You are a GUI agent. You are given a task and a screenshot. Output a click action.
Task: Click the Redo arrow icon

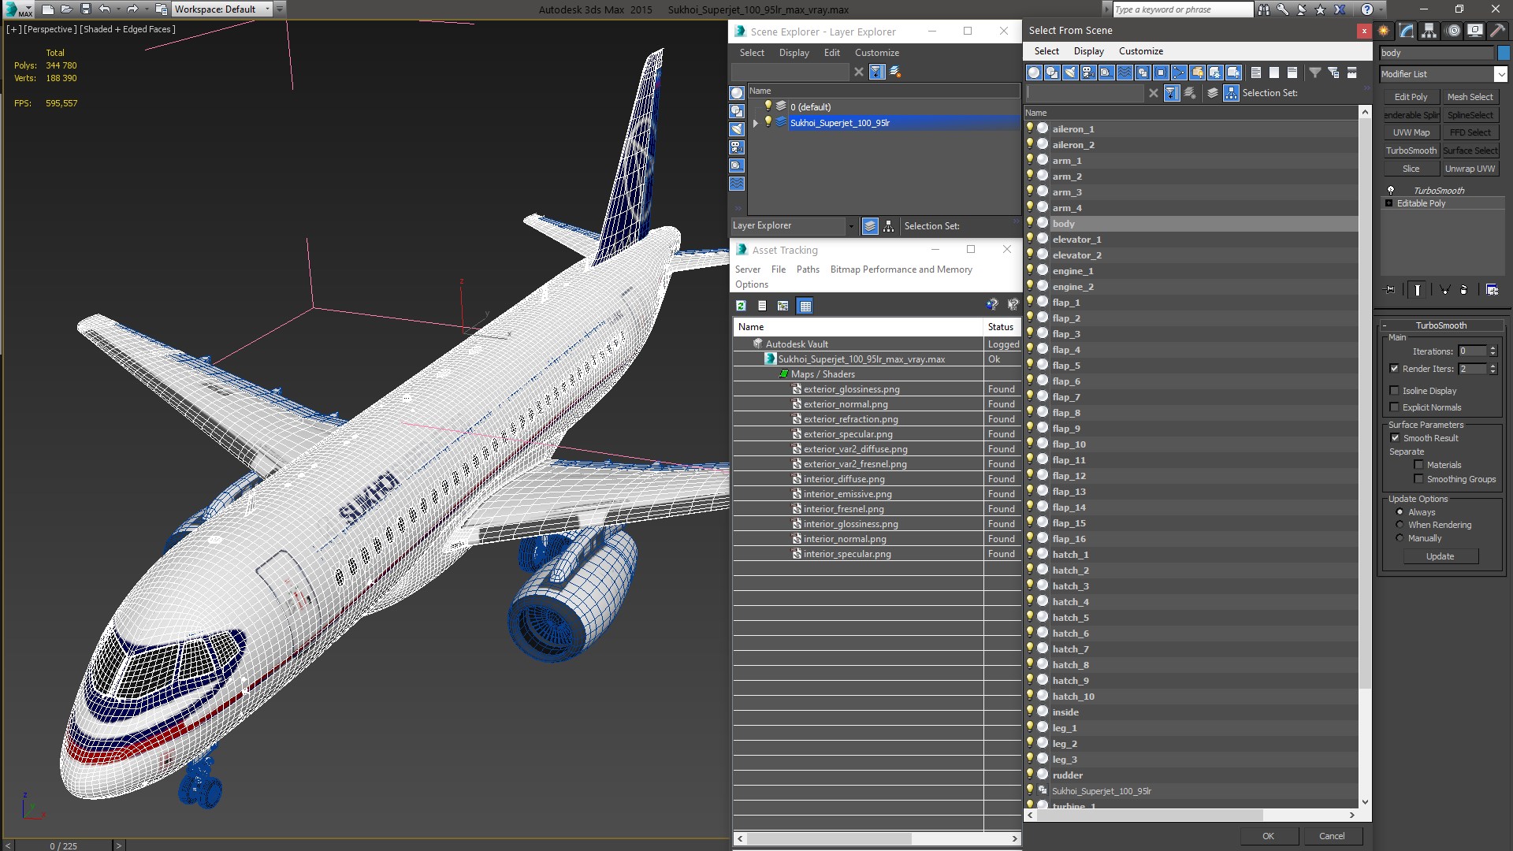pyautogui.click(x=132, y=9)
